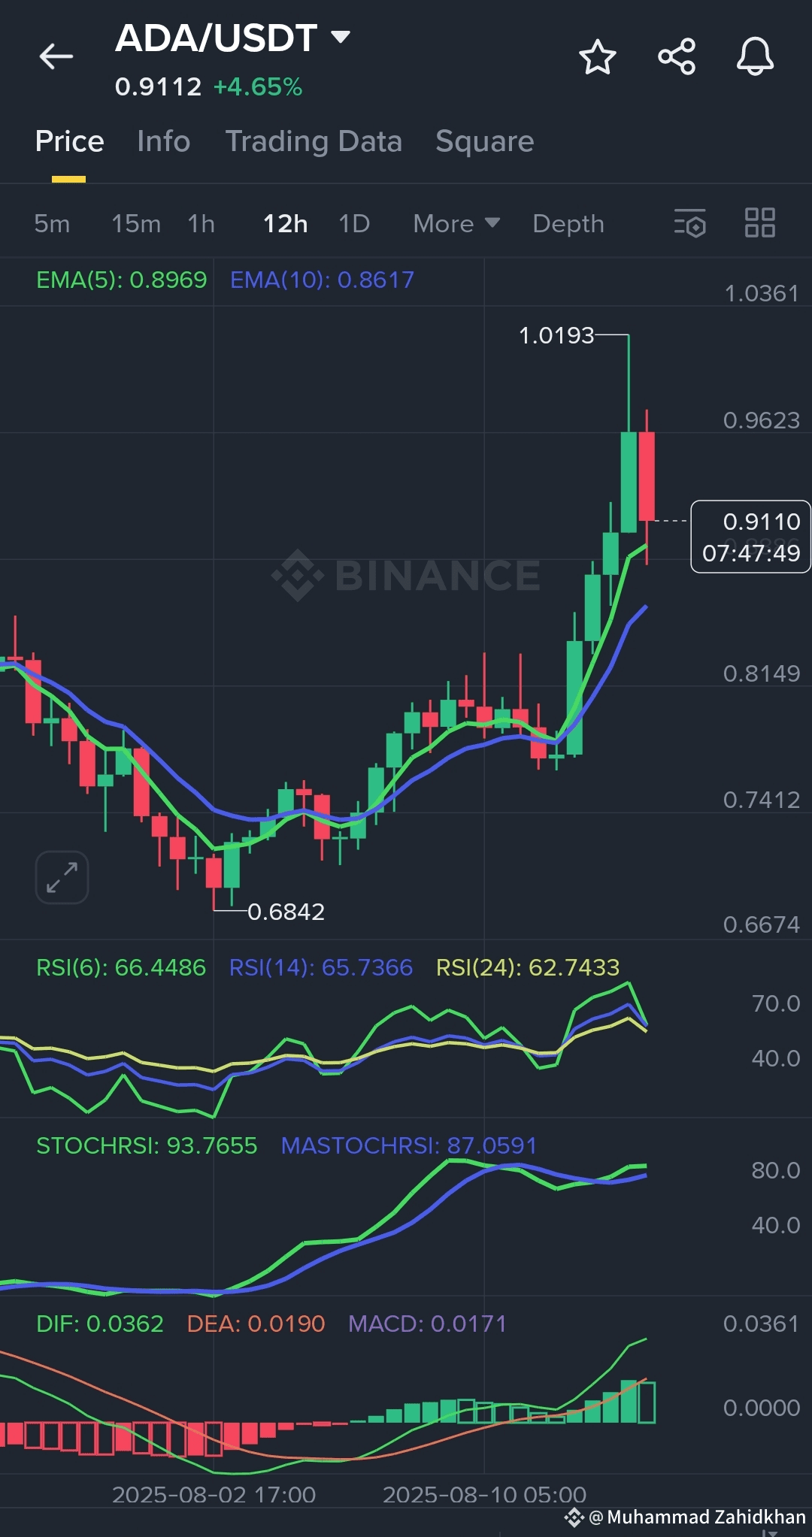The width and height of the screenshot is (812, 1537).
Task: Tap the DIF: 0.0362 label
Action: tap(100, 1324)
